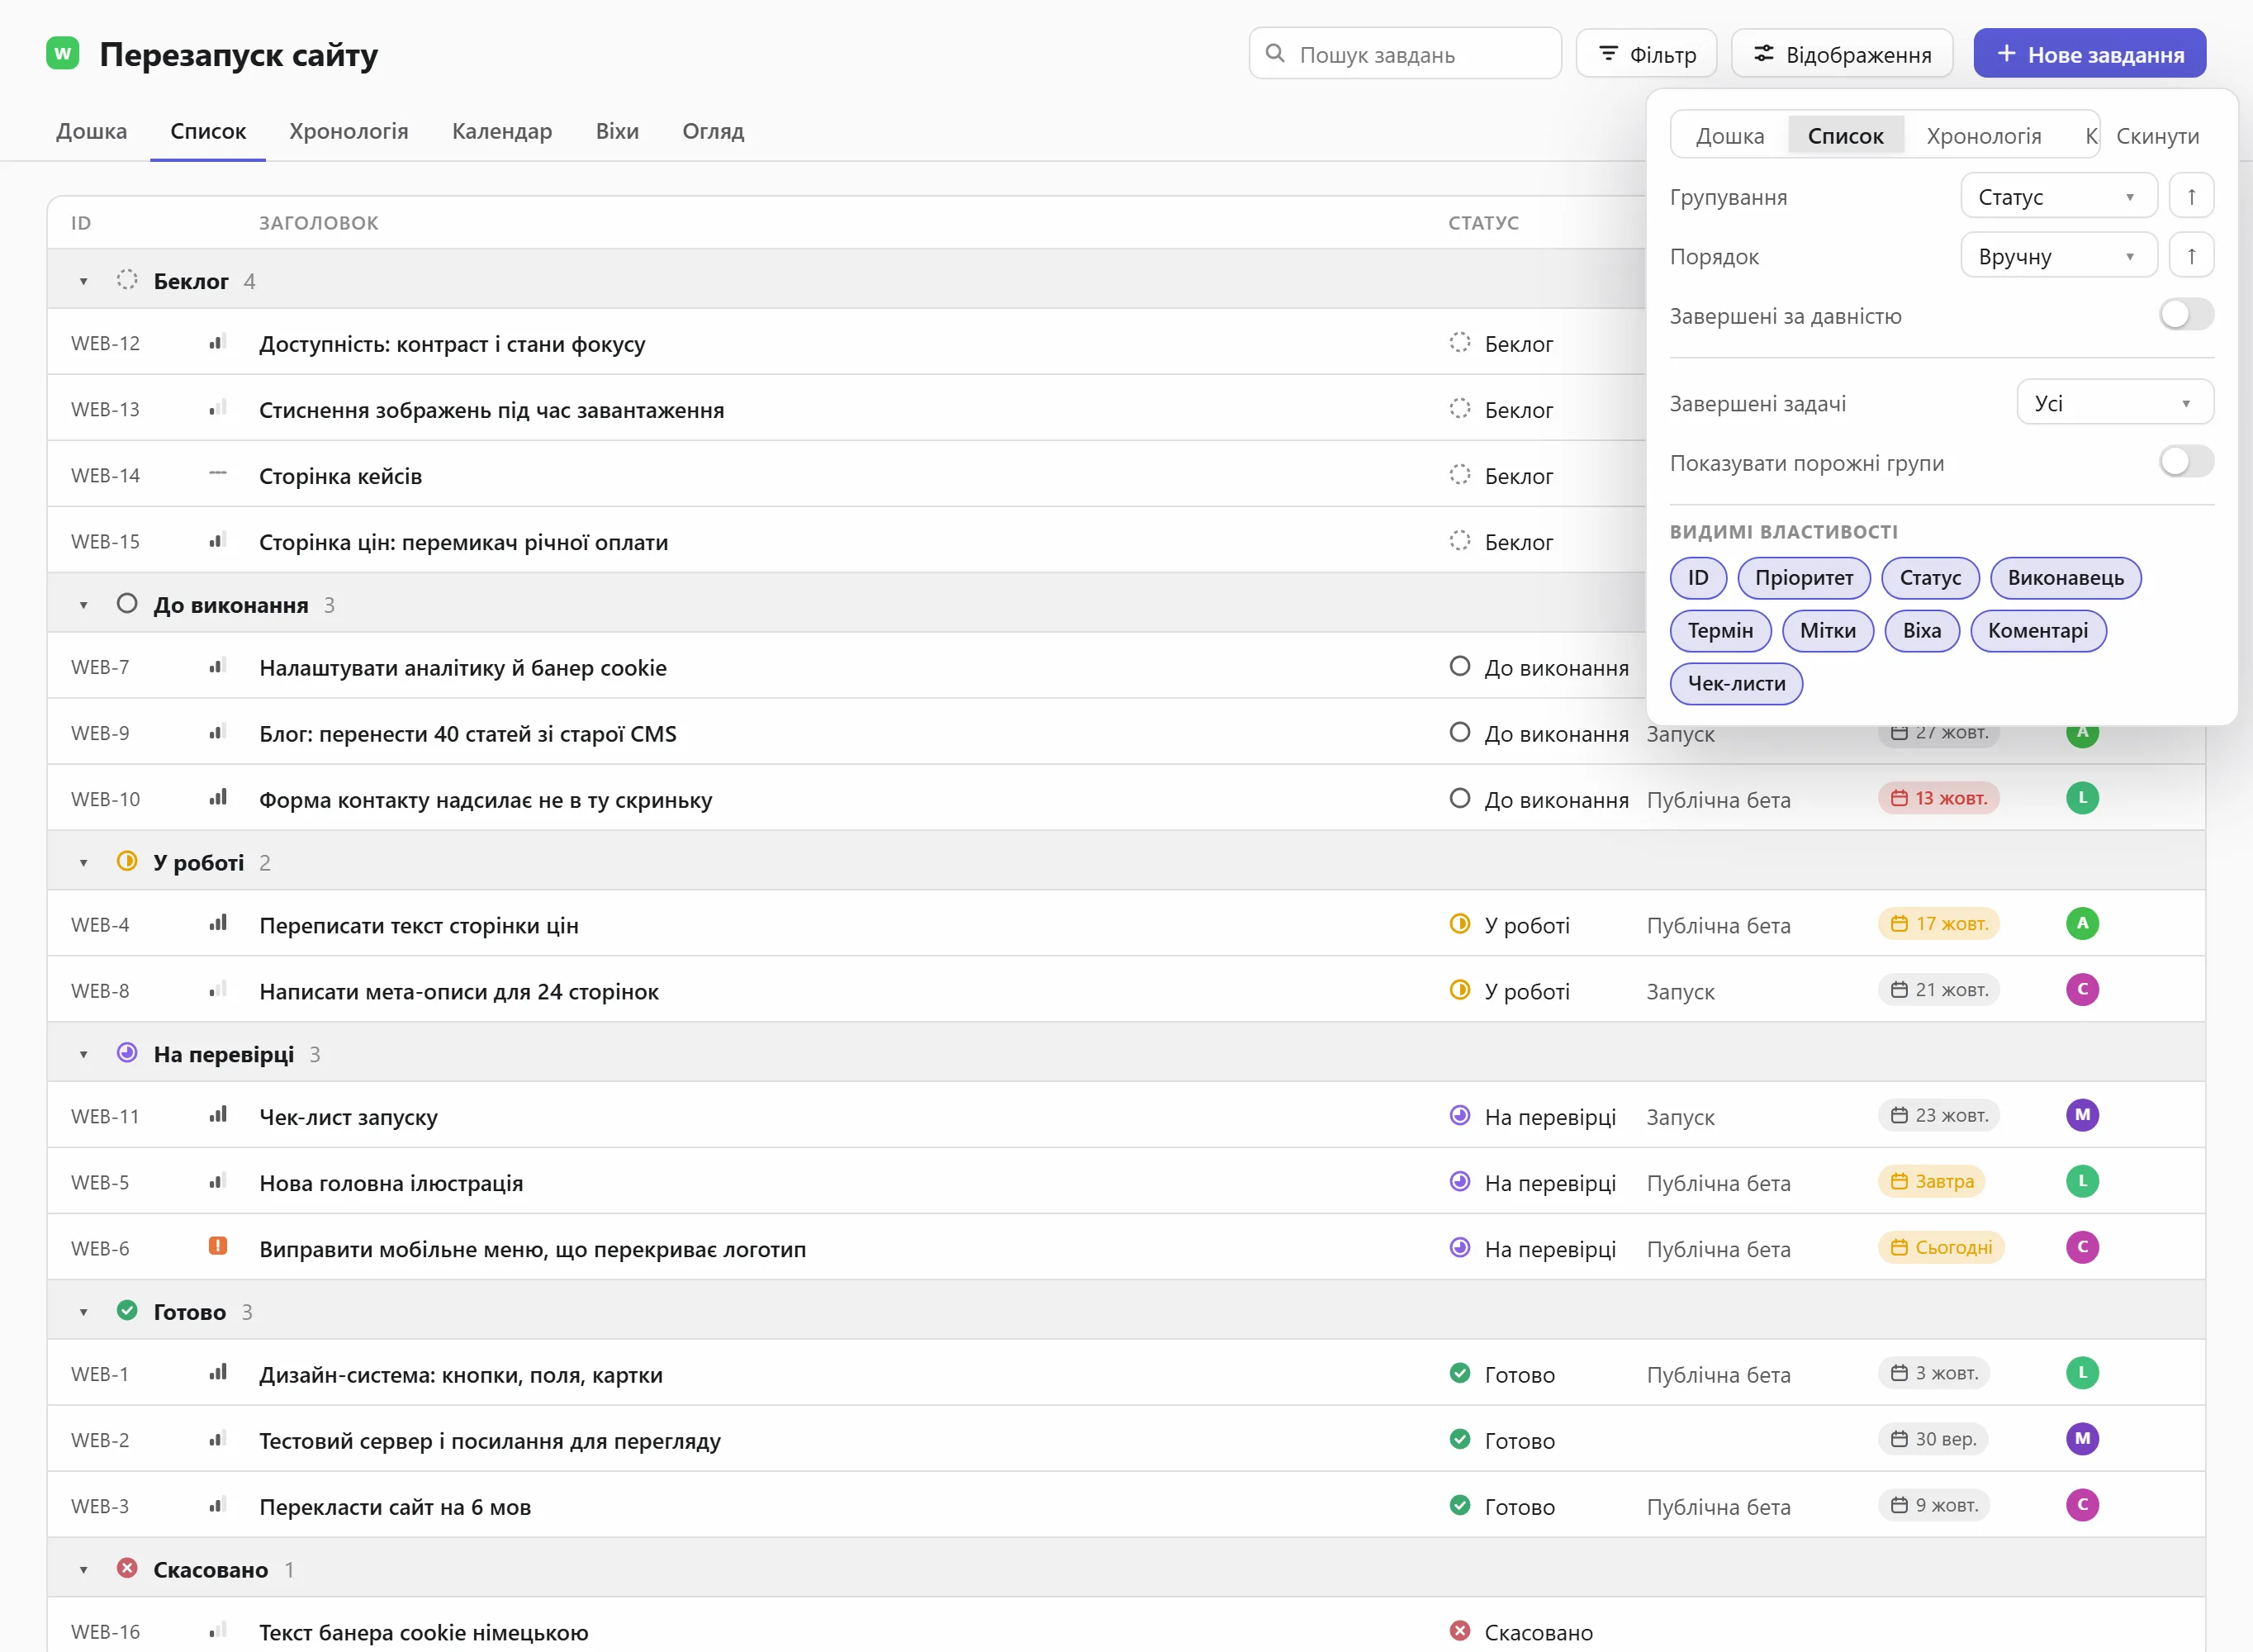Viewport: 2253px width, 1652px height.
Task: Click the Пошук завдань search field
Action: tap(1404, 54)
